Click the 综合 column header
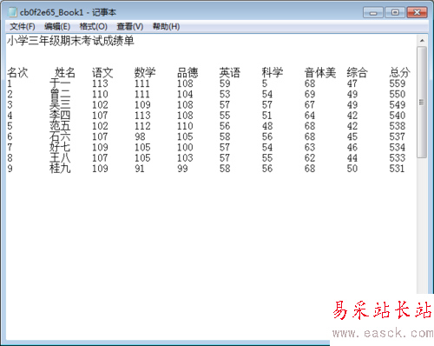Screen dimensions: 434x346 click(x=357, y=73)
